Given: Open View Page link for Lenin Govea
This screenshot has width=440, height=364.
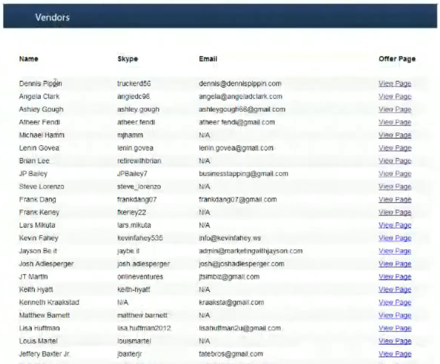Looking at the screenshot, I should 395,148.
